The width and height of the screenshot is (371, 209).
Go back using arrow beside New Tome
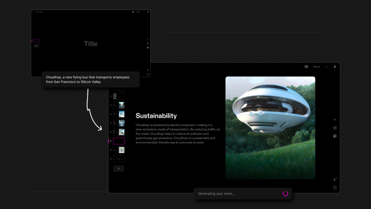33,12
